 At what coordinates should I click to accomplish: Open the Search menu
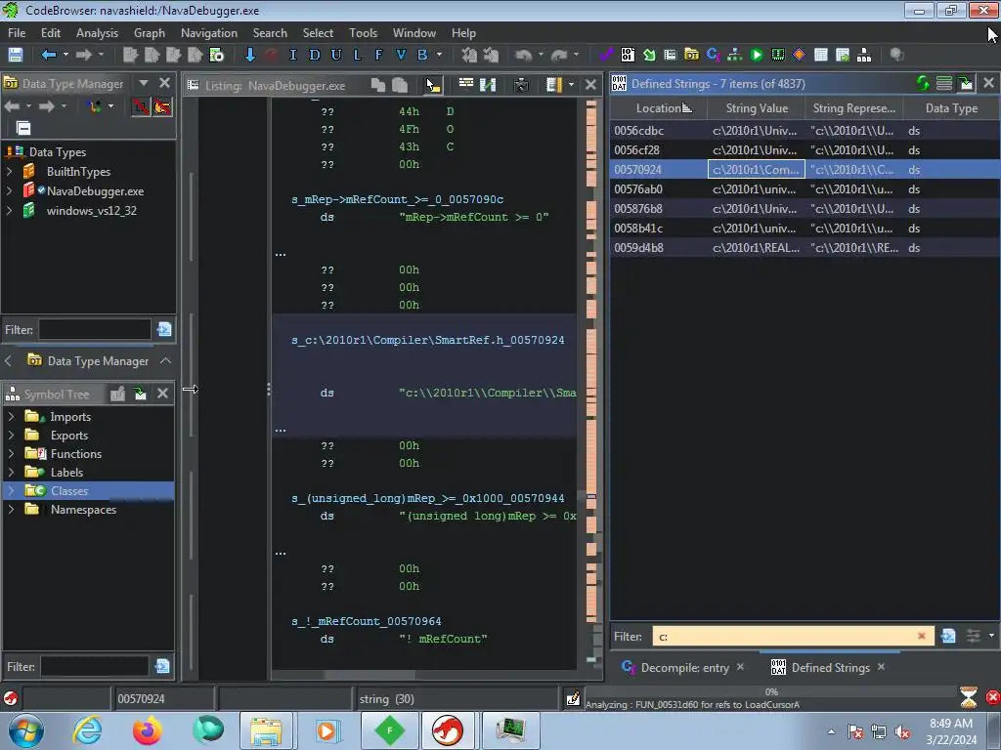click(270, 32)
